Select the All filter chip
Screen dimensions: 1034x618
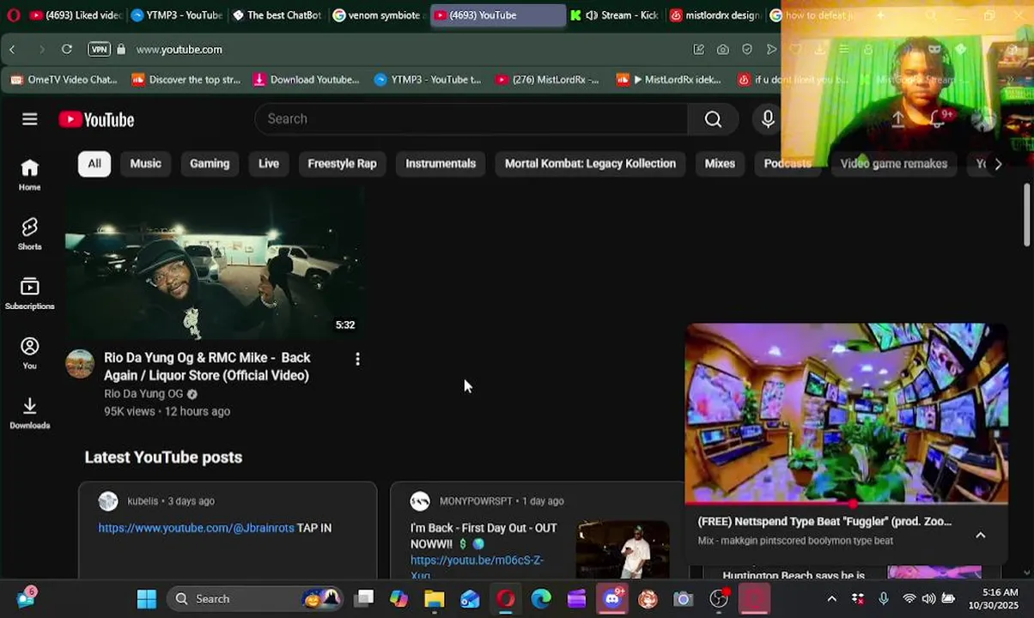coord(94,163)
